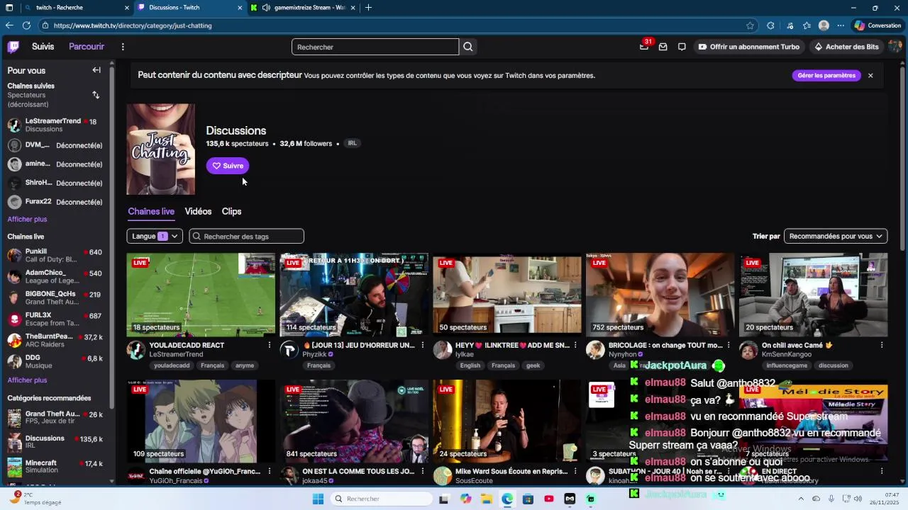Open options for YOULADECADD REACT stream
Viewport: 908px width, 510px height.
(270, 346)
